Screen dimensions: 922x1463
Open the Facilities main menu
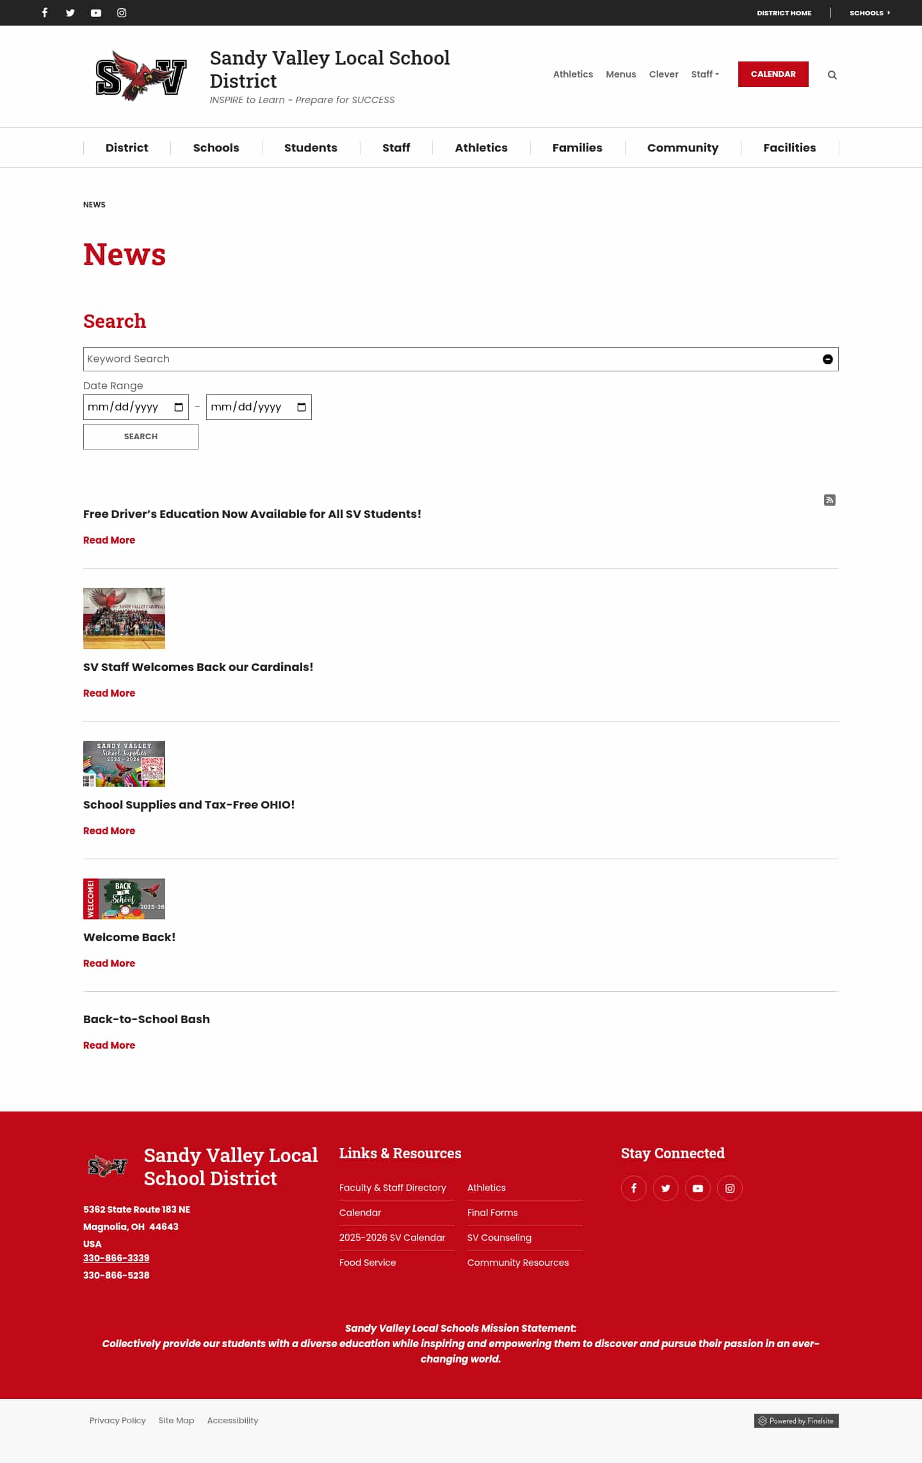[789, 148]
